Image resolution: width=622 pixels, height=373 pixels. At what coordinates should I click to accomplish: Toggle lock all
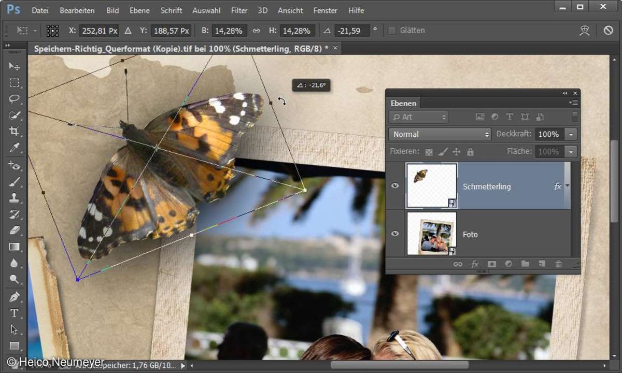tap(470, 152)
